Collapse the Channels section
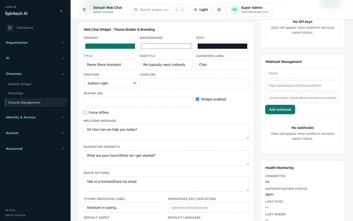The image size is (353, 221). (35, 74)
